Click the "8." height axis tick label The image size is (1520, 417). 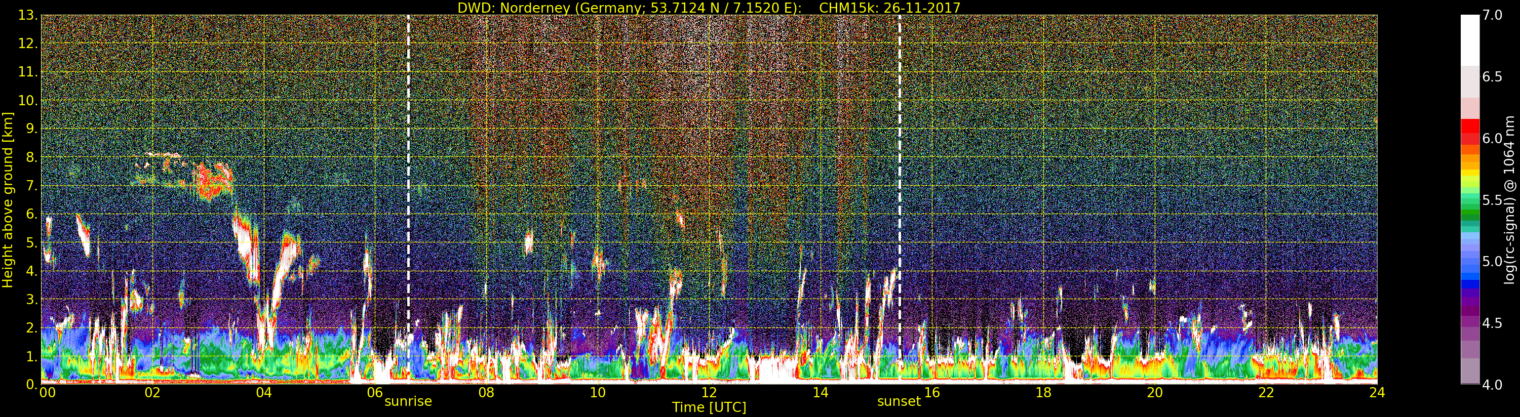click(31, 157)
